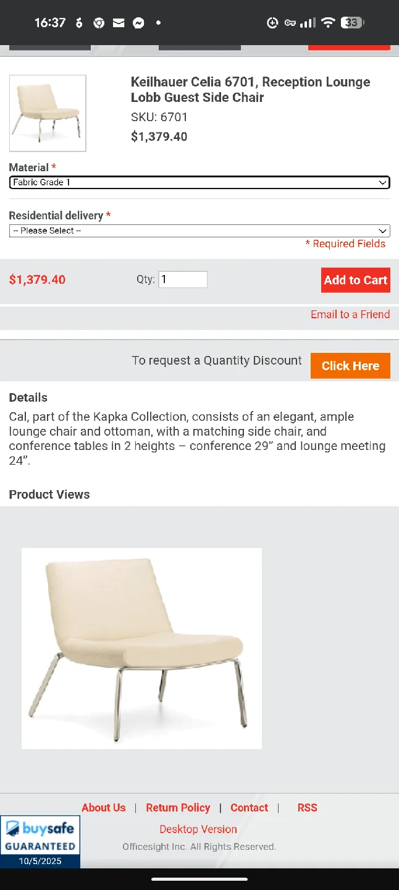Expand the '-- Please Select --' options list
Screen dimensions: 399x890
[x=199, y=231]
